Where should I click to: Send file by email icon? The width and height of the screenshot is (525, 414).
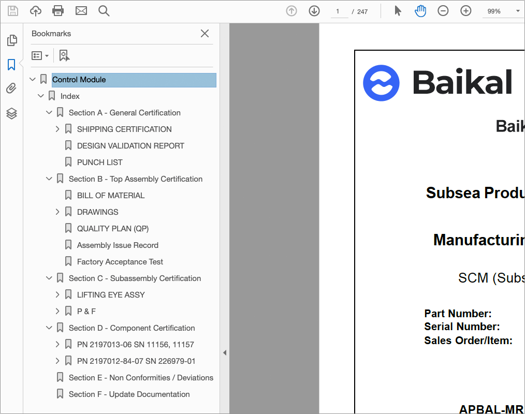click(81, 11)
